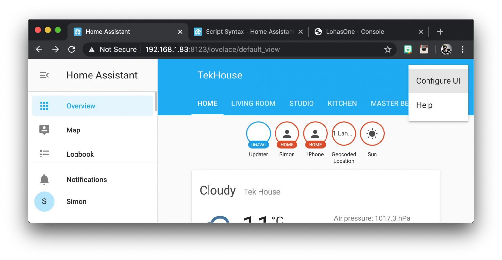Open the Map page from the sidebar

point(73,130)
